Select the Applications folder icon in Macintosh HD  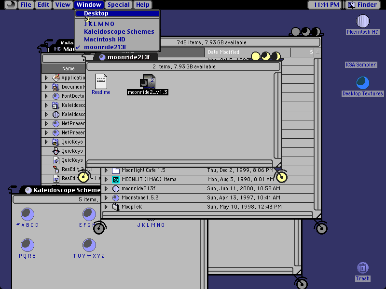(56, 78)
